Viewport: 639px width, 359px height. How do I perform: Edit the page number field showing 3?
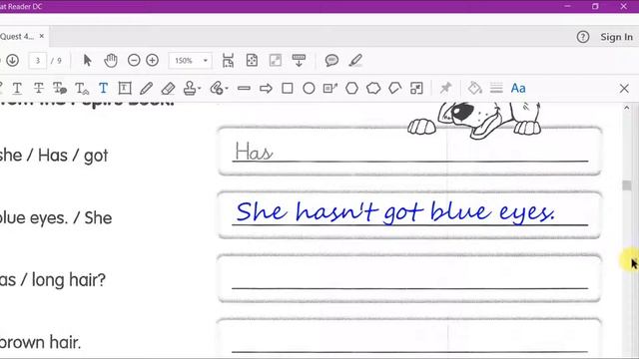(37, 61)
